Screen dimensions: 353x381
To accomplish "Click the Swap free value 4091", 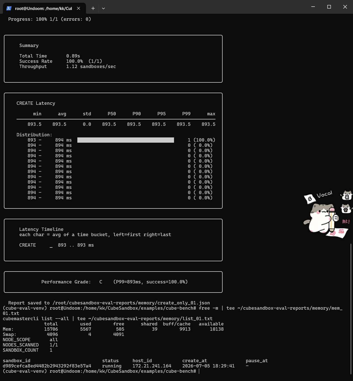I will click(119, 334).
